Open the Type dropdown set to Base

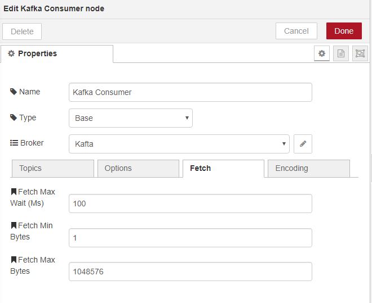pos(131,118)
